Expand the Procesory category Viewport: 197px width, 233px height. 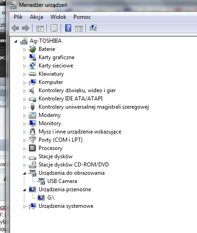pyautogui.click(x=24, y=149)
